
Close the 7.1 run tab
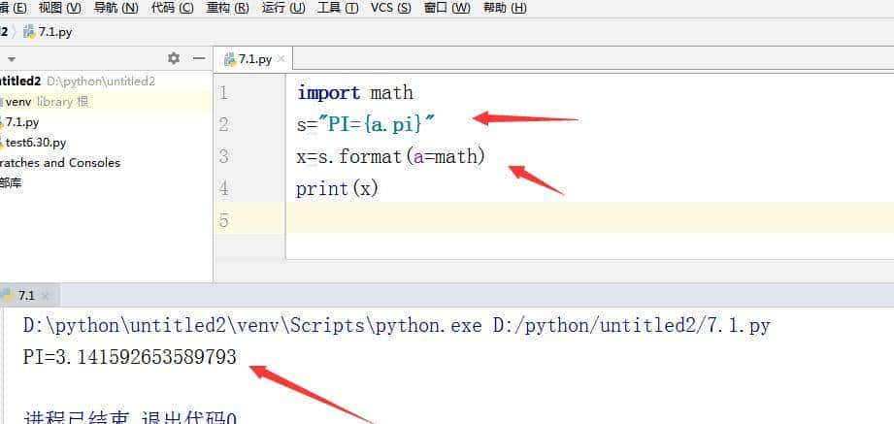[46, 296]
